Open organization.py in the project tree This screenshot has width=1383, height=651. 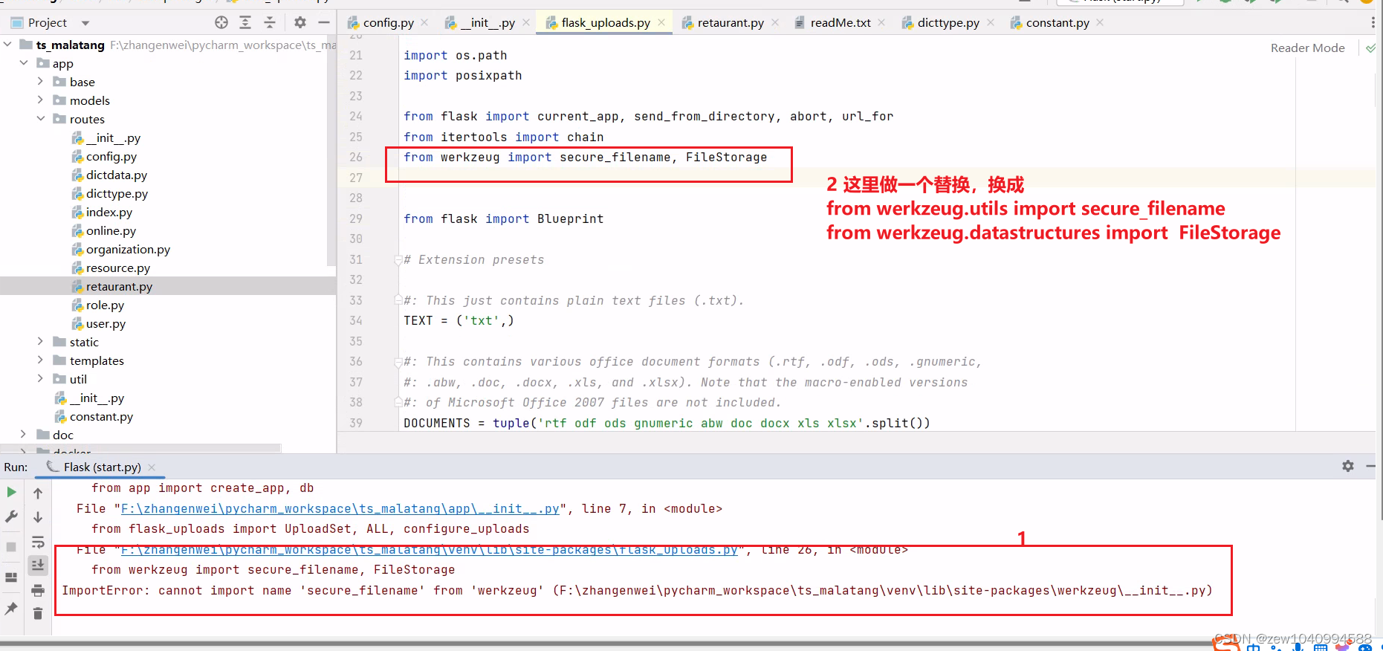pyautogui.click(x=128, y=249)
